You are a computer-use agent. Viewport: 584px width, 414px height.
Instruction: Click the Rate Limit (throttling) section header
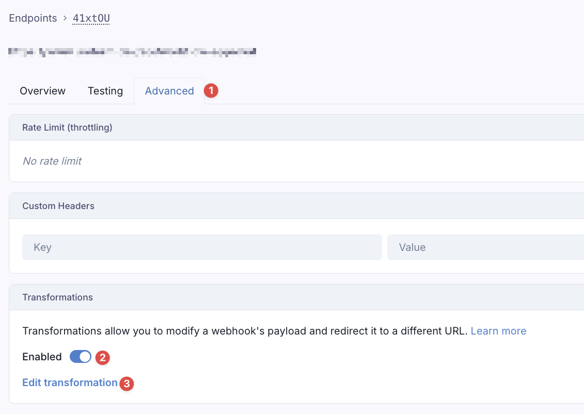(x=67, y=128)
